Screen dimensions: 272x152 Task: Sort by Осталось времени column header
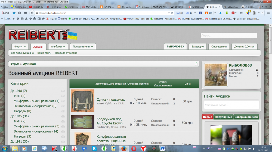pyautogui.click(x=138, y=84)
